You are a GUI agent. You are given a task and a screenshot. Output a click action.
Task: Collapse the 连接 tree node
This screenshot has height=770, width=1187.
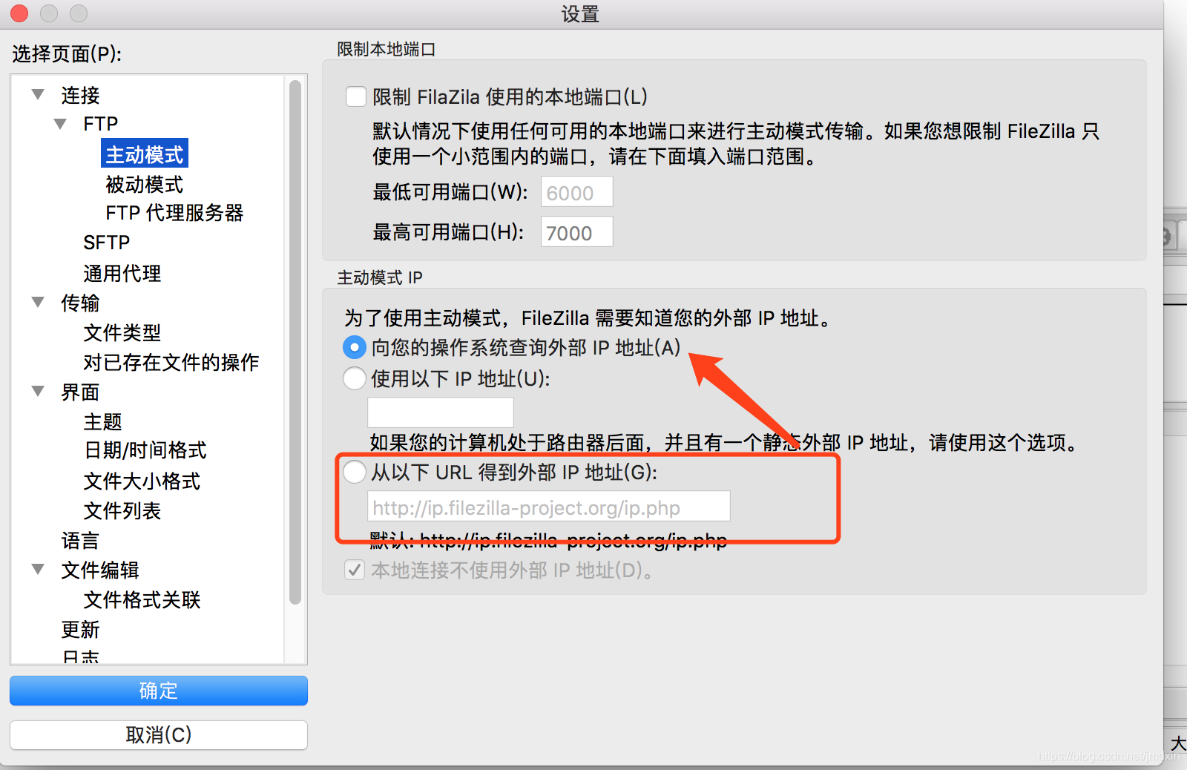pyautogui.click(x=38, y=94)
